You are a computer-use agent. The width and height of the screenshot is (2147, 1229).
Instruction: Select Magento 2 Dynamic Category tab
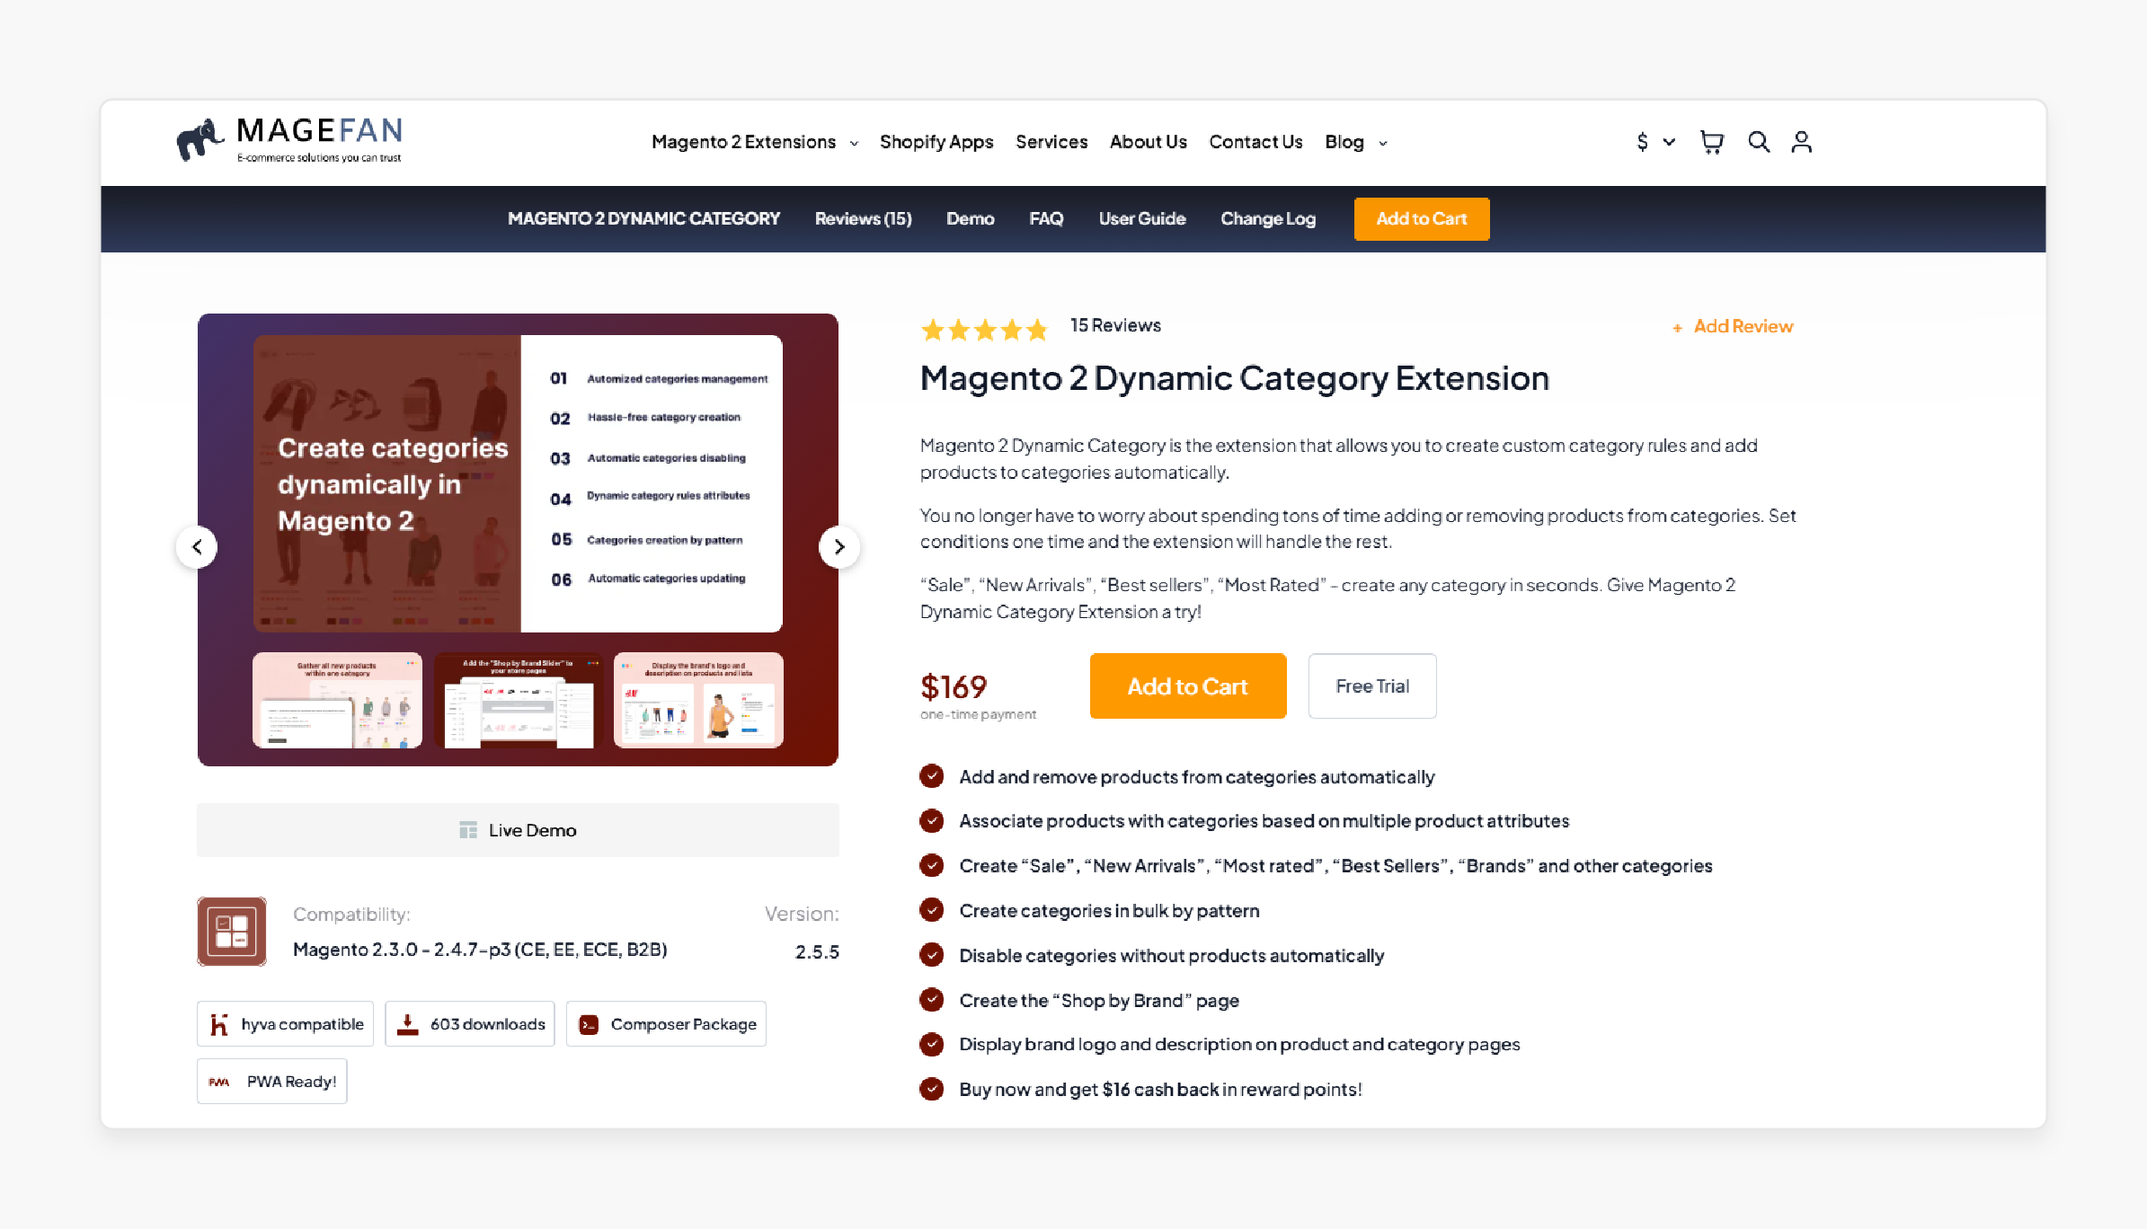643,218
